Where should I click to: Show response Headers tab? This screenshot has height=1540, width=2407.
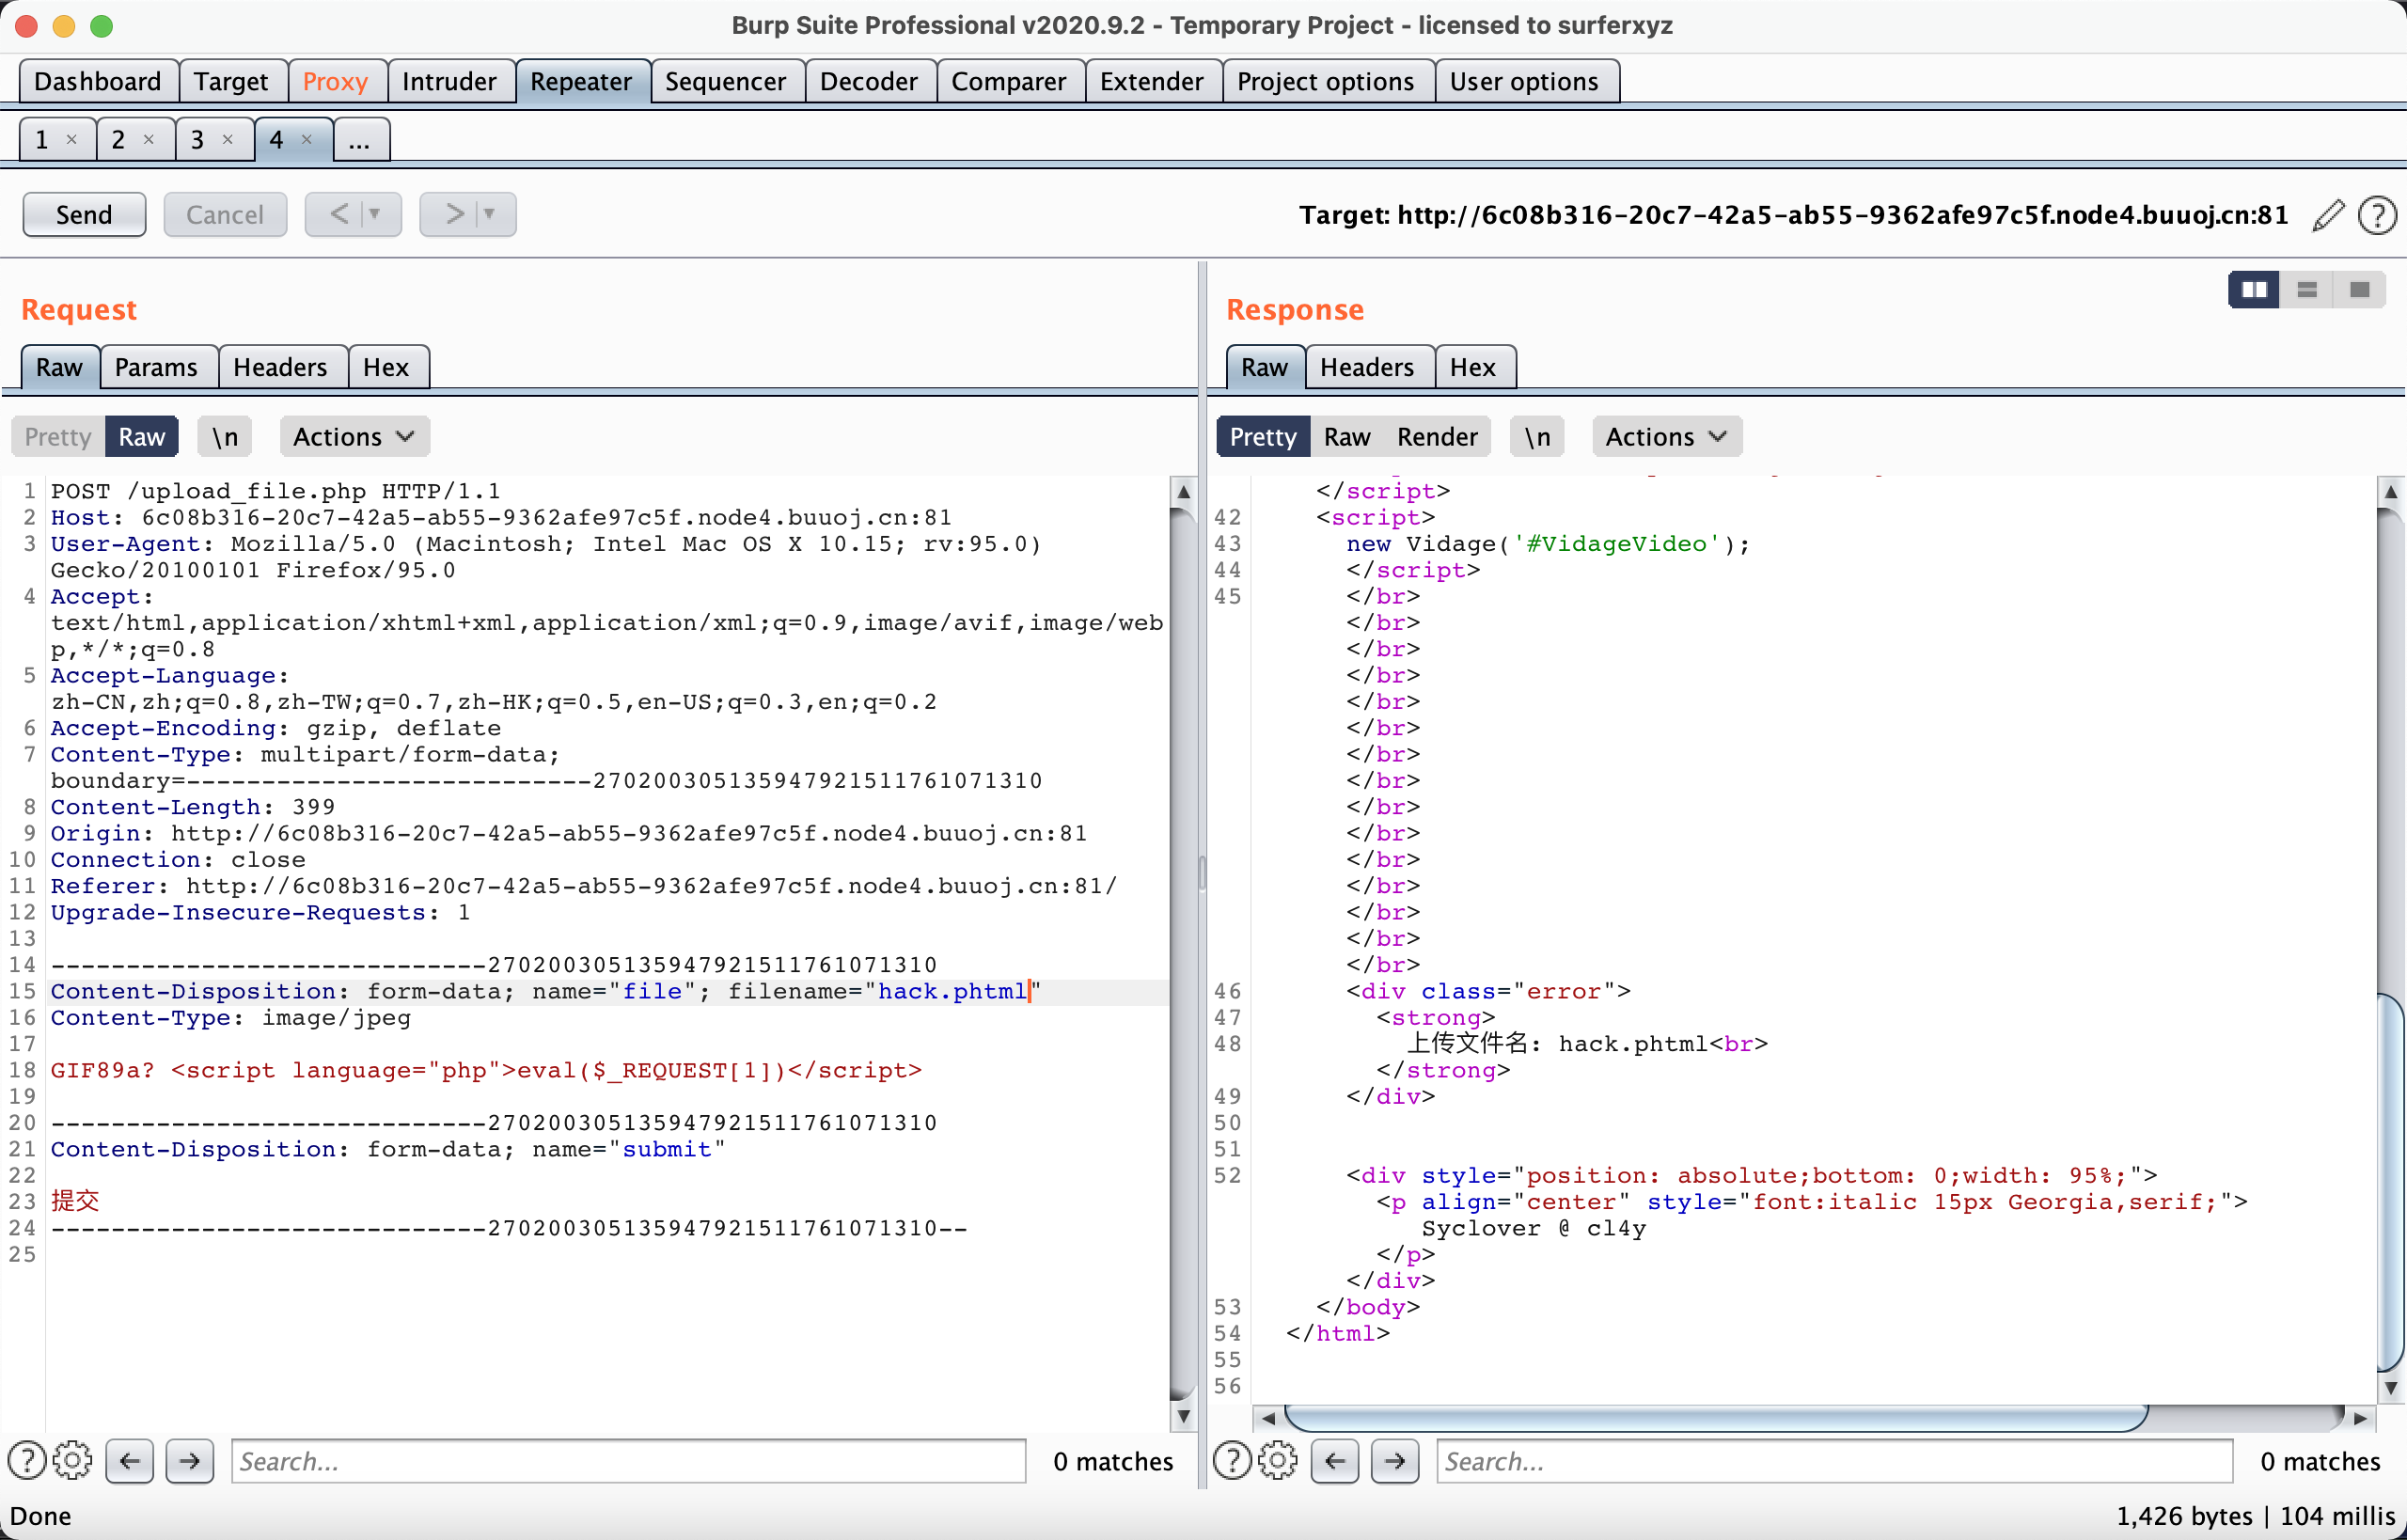[1367, 367]
